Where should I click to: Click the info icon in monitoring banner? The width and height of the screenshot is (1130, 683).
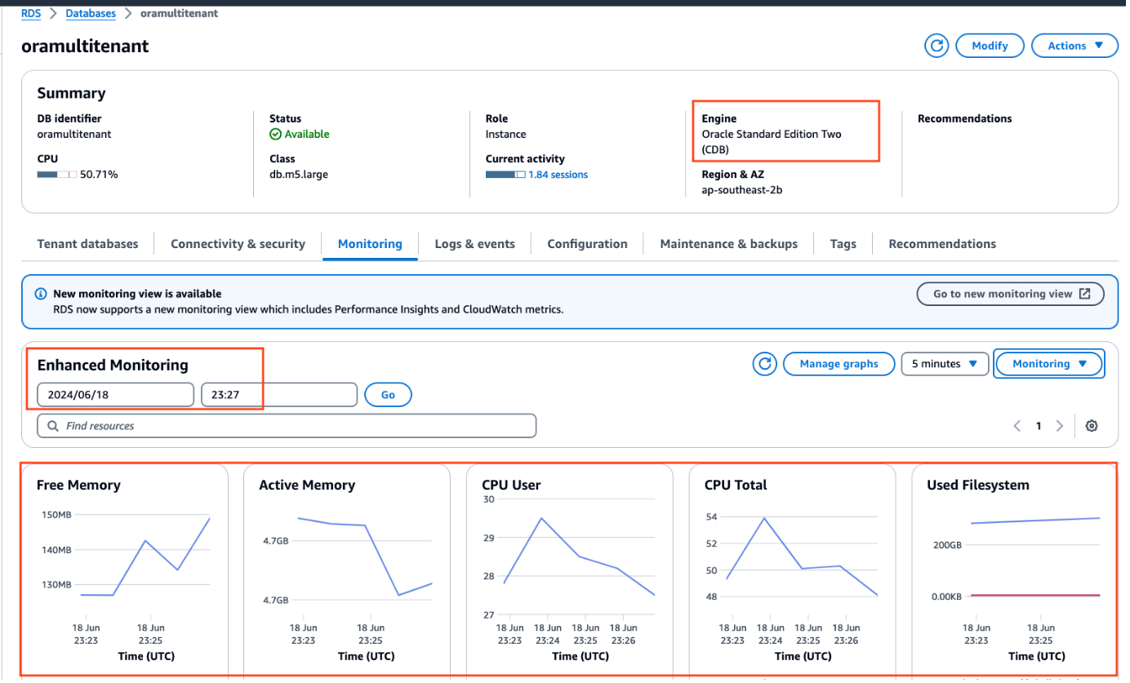[x=41, y=294]
